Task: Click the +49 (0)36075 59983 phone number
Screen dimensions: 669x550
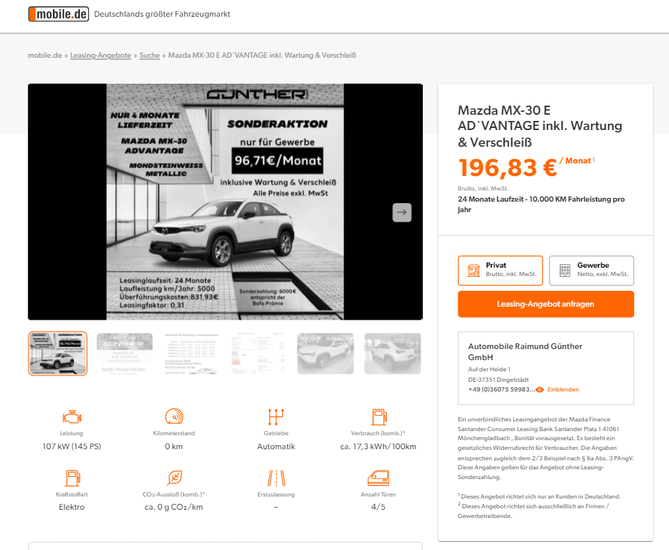Action: [x=501, y=389]
